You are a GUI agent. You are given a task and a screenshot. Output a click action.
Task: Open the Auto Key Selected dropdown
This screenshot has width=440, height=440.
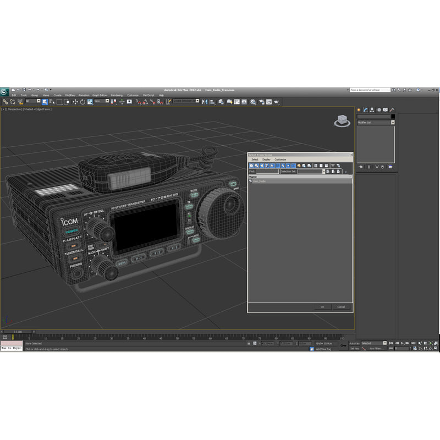pyautogui.click(x=385, y=343)
